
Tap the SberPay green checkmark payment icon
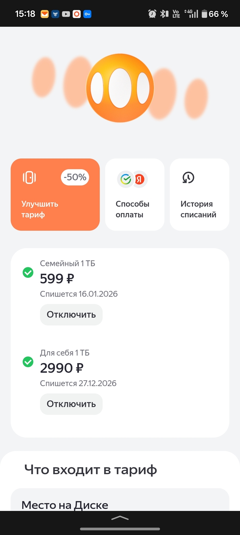126,179
